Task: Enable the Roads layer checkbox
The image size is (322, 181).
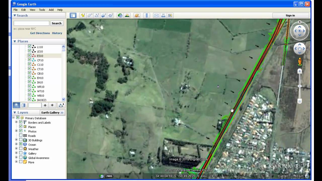Action: [x=21, y=135]
